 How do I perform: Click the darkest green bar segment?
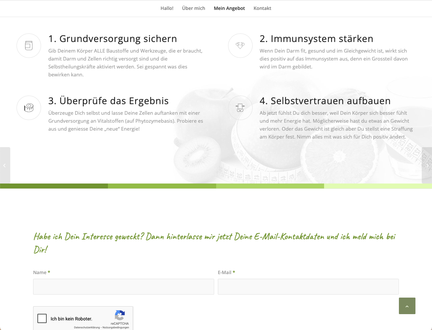[54, 186]
